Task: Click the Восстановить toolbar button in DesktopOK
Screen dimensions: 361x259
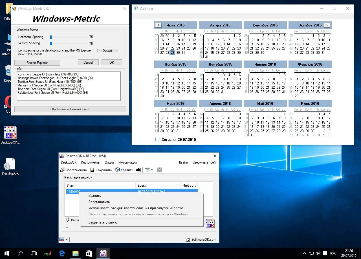Action: tap(74, 170)
